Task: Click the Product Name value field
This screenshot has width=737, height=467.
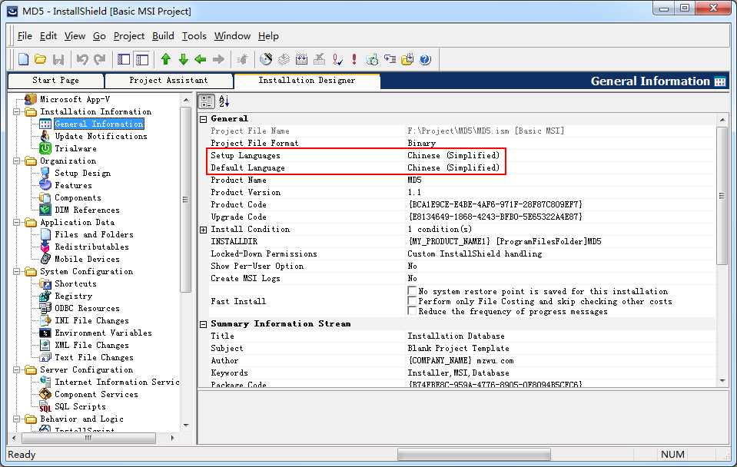Action: tap(561, 181)
